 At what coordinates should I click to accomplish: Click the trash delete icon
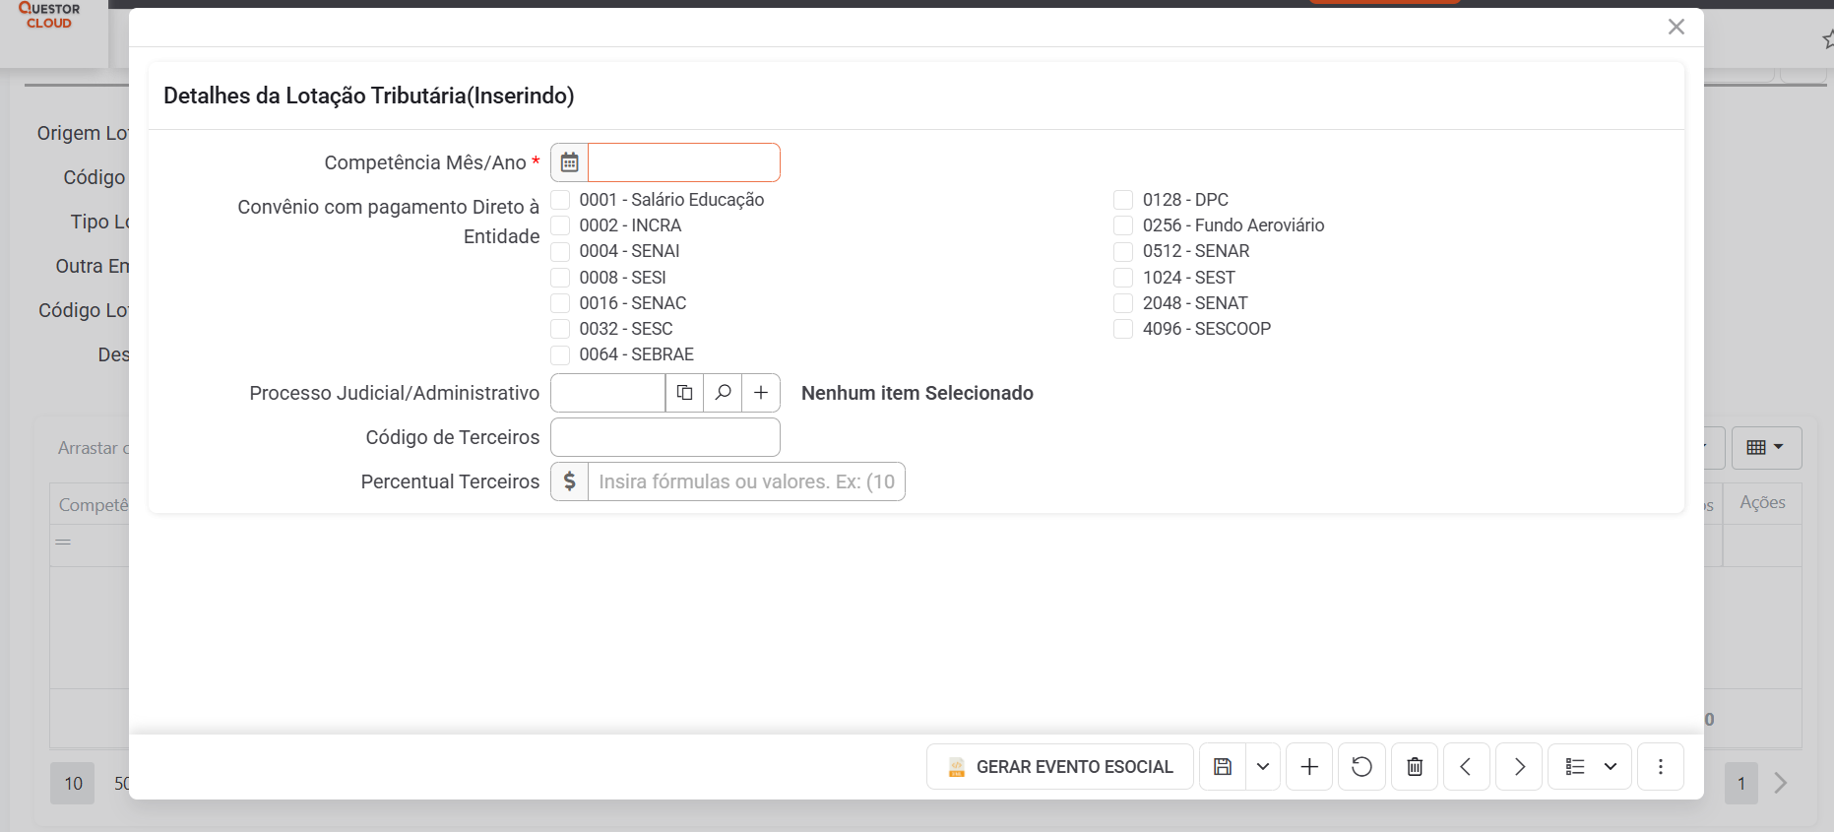1415,767
